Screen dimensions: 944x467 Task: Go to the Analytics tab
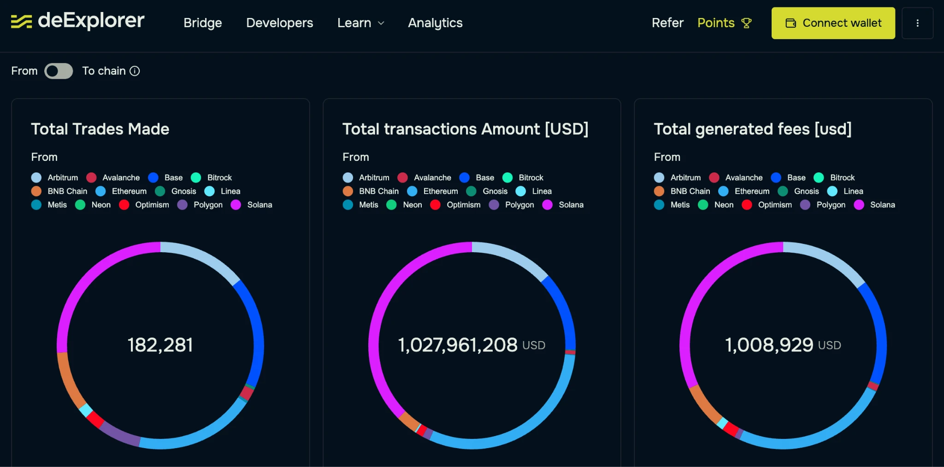pos(435,23)
